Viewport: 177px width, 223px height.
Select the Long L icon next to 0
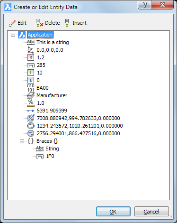click(x=31, y=80)
